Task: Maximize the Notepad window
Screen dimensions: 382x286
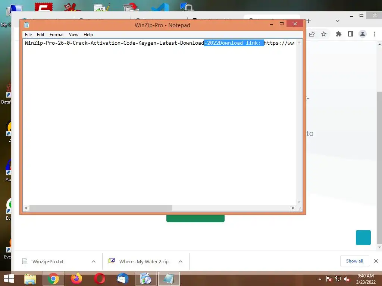Action: tap(282, 23)
